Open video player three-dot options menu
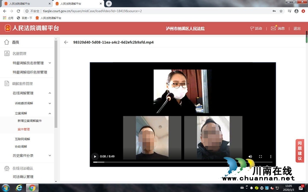The width and height of the screenshot is (308, 192). point(270,156)
